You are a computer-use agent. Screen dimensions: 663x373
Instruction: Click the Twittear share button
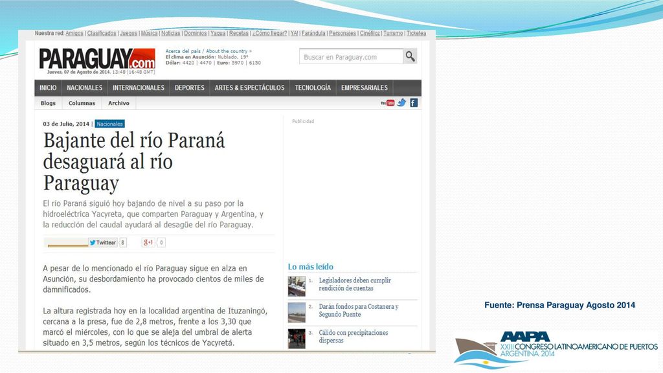coord(103,242)
